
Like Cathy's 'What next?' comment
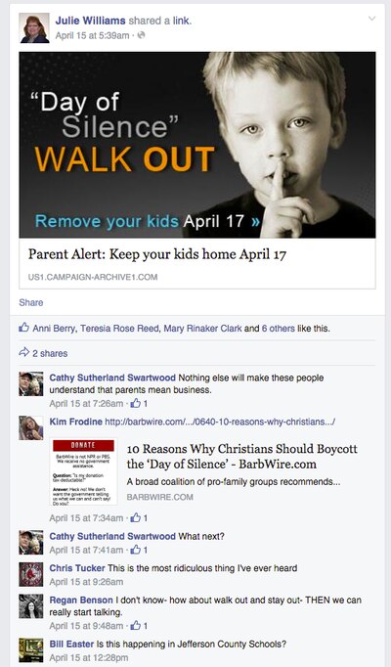136,550
